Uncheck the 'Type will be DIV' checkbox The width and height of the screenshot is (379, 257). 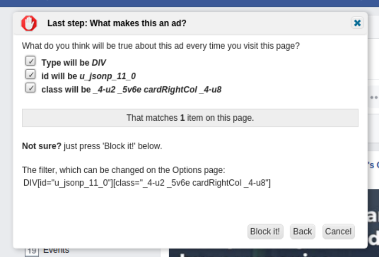point(30,61)
